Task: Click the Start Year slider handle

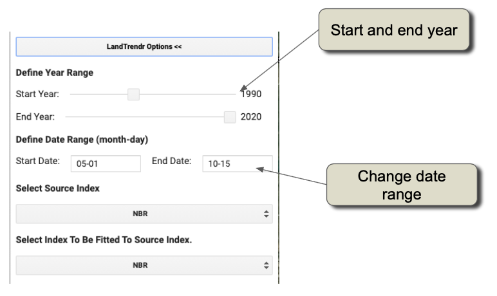Action: coord(133,95)
